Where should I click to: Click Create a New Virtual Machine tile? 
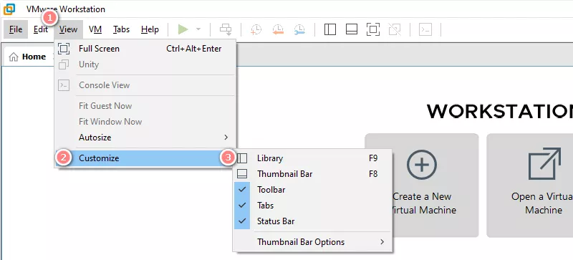coord(422,186)
